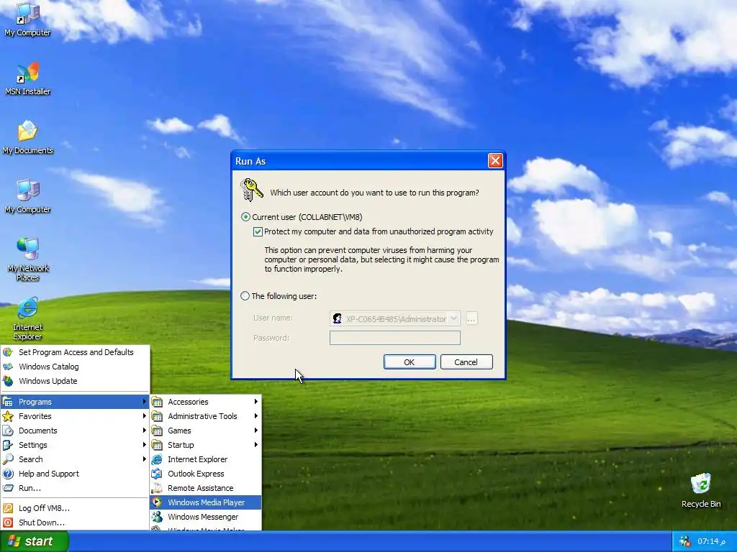Choose Log Off VM8... menu item
The width and height of the screenshot is (737, 552).
pos(75,508)
